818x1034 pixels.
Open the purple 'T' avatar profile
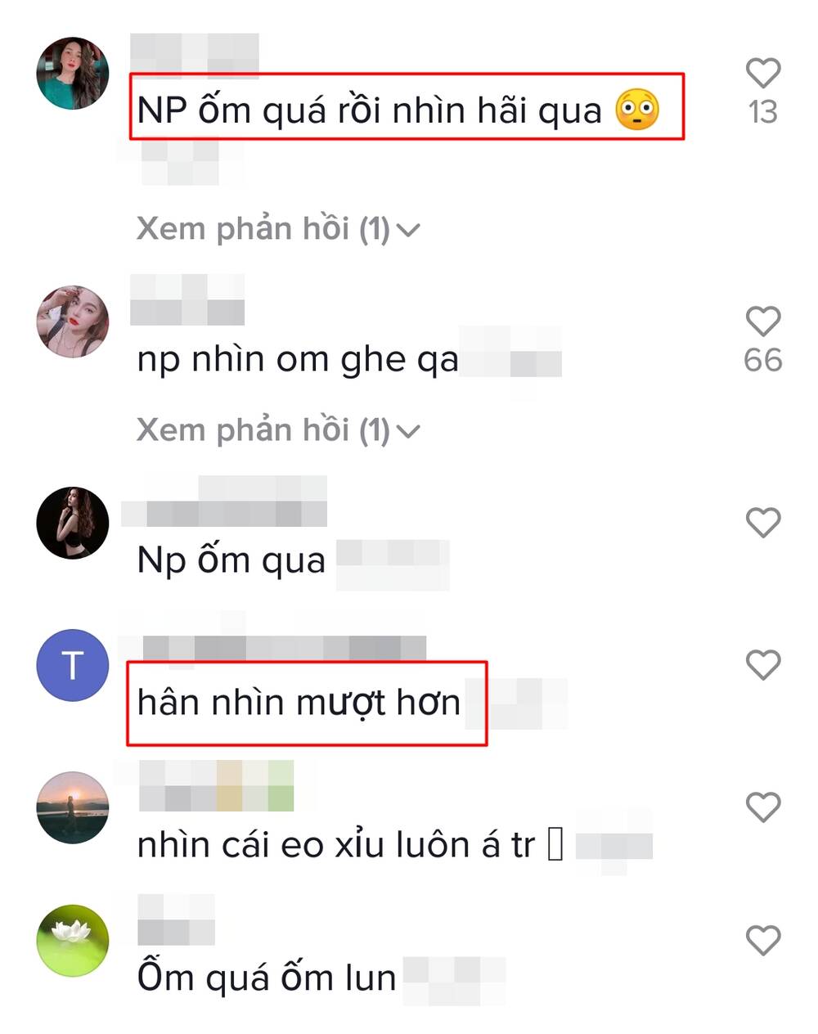pyautogui.click(x=73, y=665)
